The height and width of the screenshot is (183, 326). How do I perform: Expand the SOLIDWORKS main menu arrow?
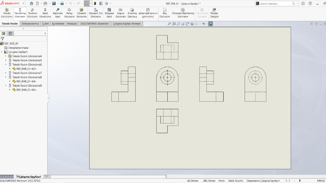point(23,4)
